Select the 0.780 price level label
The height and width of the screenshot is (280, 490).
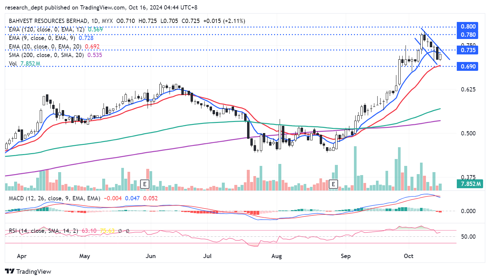pos(468,35)
